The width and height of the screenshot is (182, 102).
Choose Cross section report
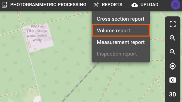point(121,19)
